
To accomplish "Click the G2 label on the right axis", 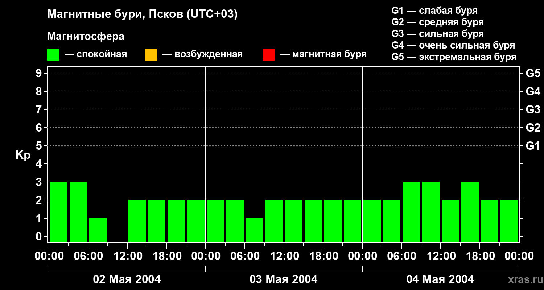I will [533, 128].
